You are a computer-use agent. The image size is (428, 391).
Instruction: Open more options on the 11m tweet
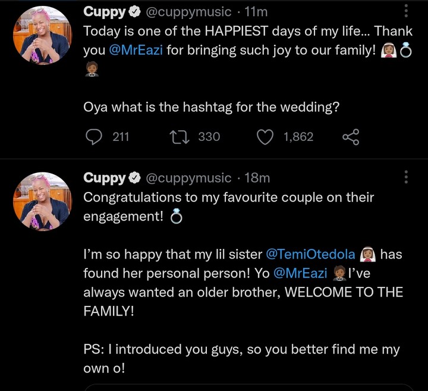coord(407,11)
